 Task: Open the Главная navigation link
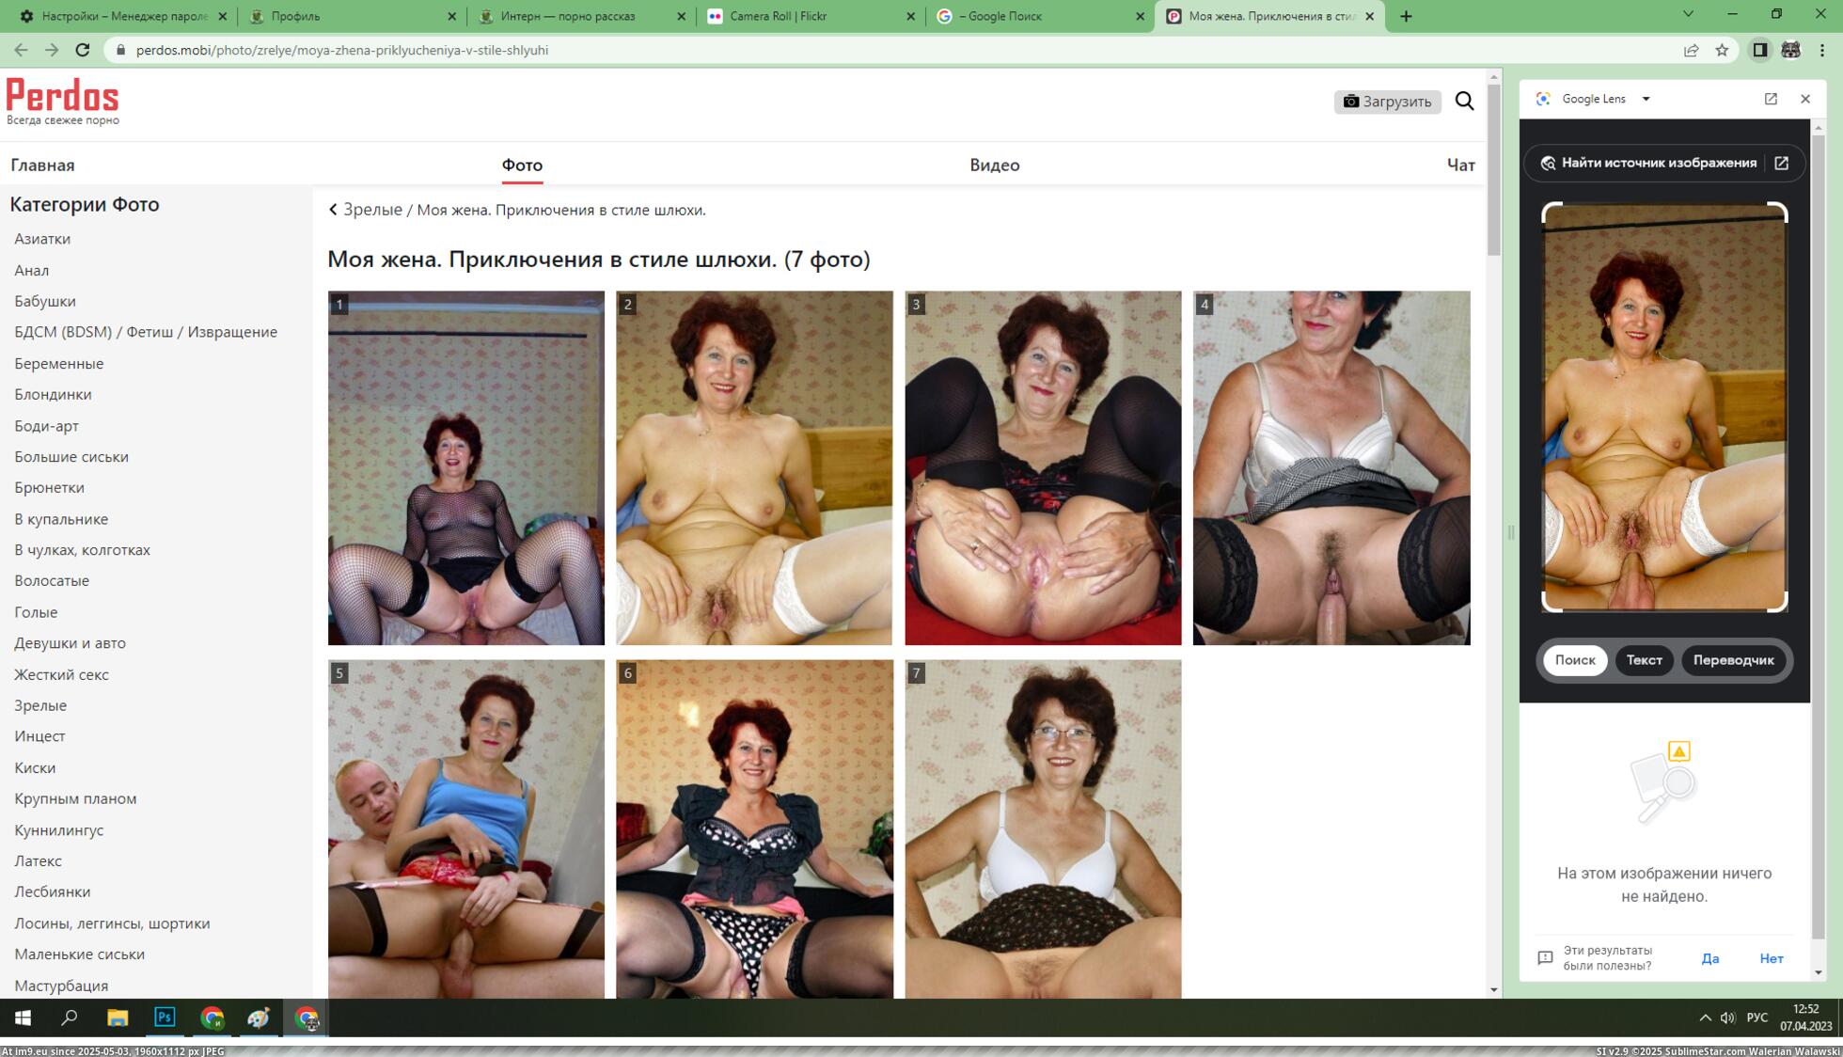coord(41,165)
